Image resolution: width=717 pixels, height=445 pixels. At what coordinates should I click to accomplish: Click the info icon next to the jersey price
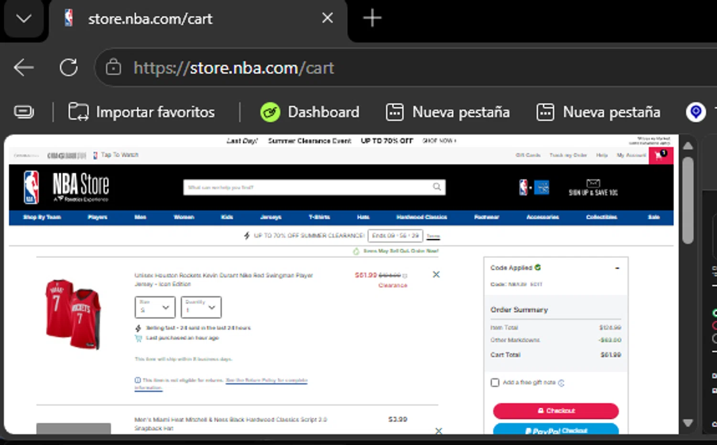pyautogui.click(x=405, y=275)
